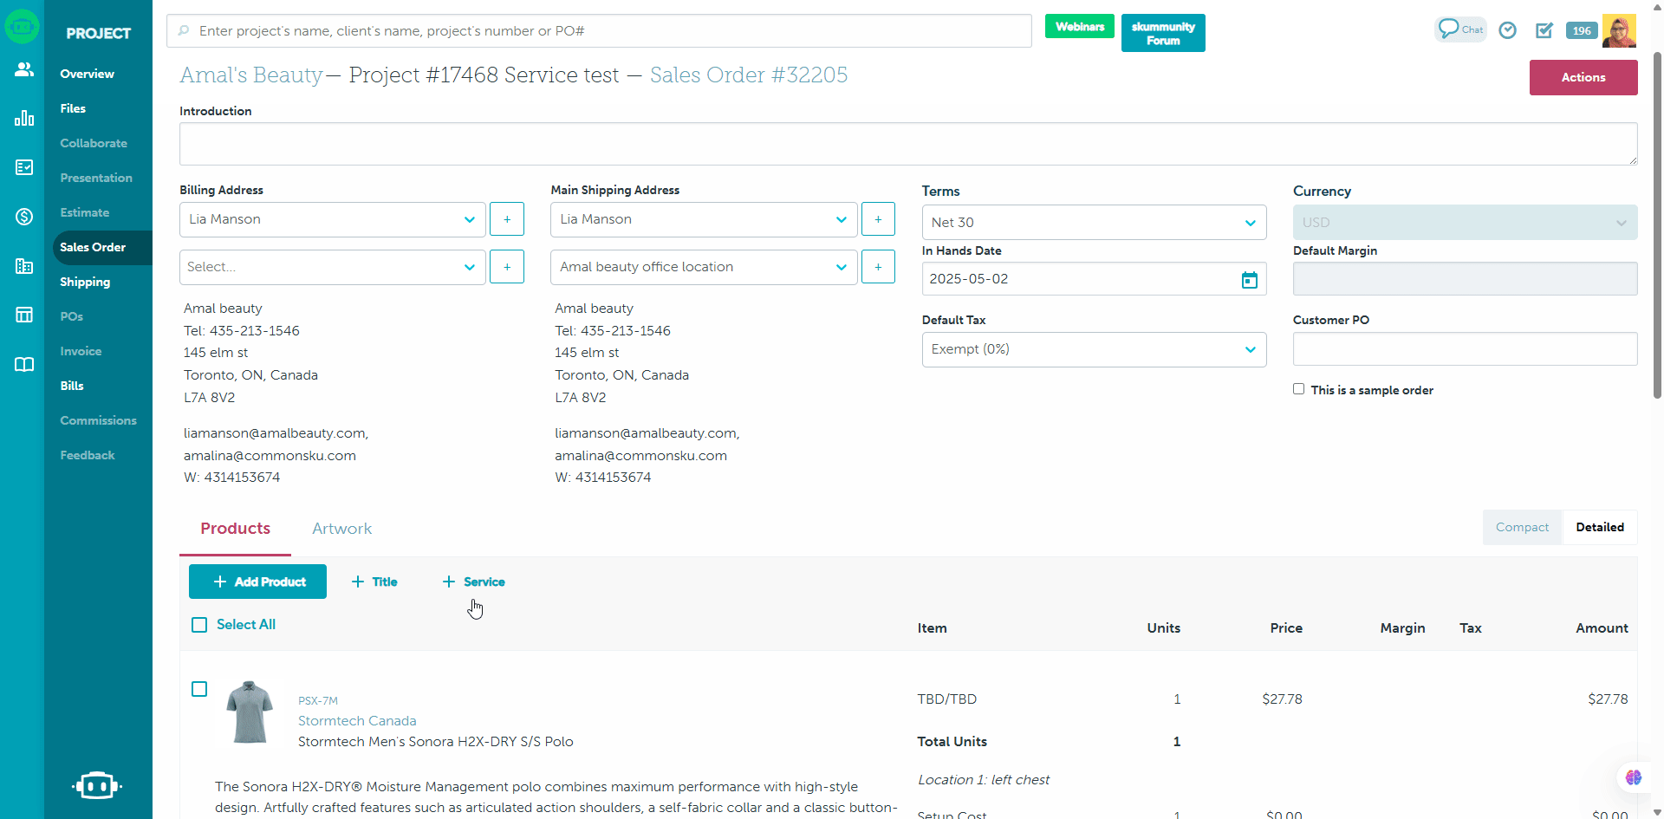Image resolution: width=1664 pixels, height=819 pixels.
Task: Click the In Hands Date calendar icon
Action: coord(1249,280)
